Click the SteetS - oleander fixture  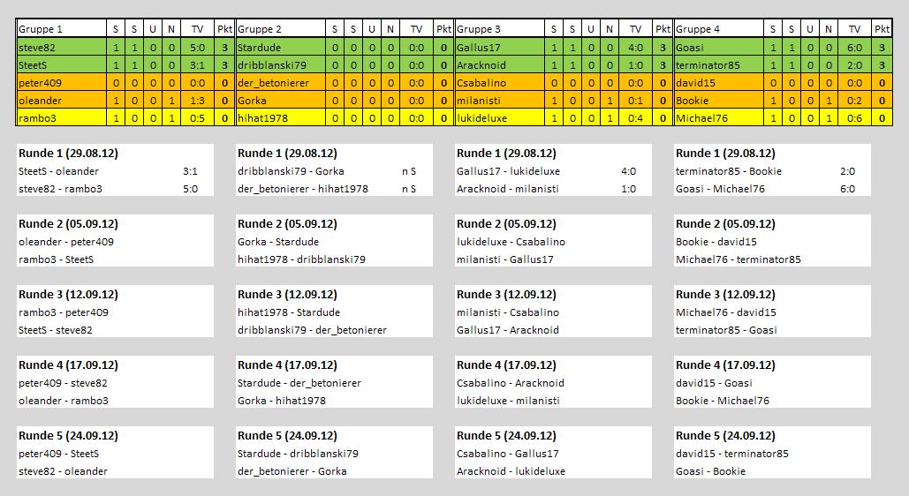click(58, 171)
